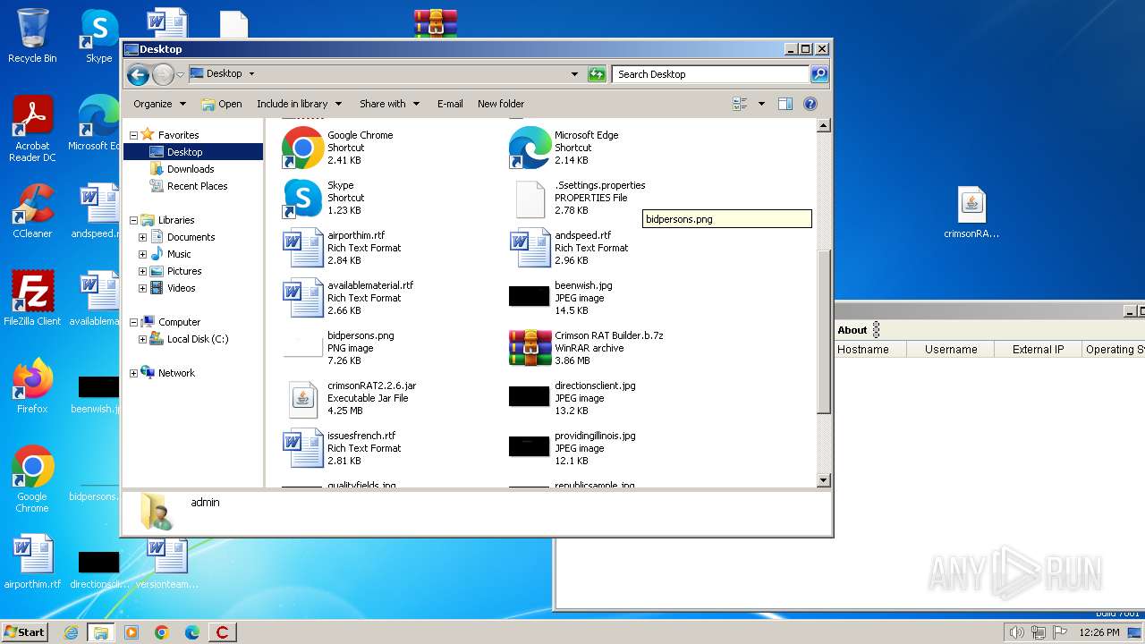Open Windows Media Player taskbar icon

coord(131,632)
